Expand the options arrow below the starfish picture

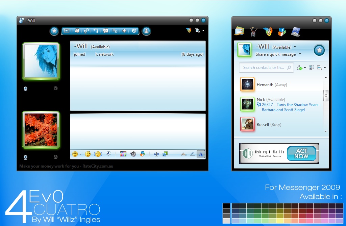click(x=56, y=157)
